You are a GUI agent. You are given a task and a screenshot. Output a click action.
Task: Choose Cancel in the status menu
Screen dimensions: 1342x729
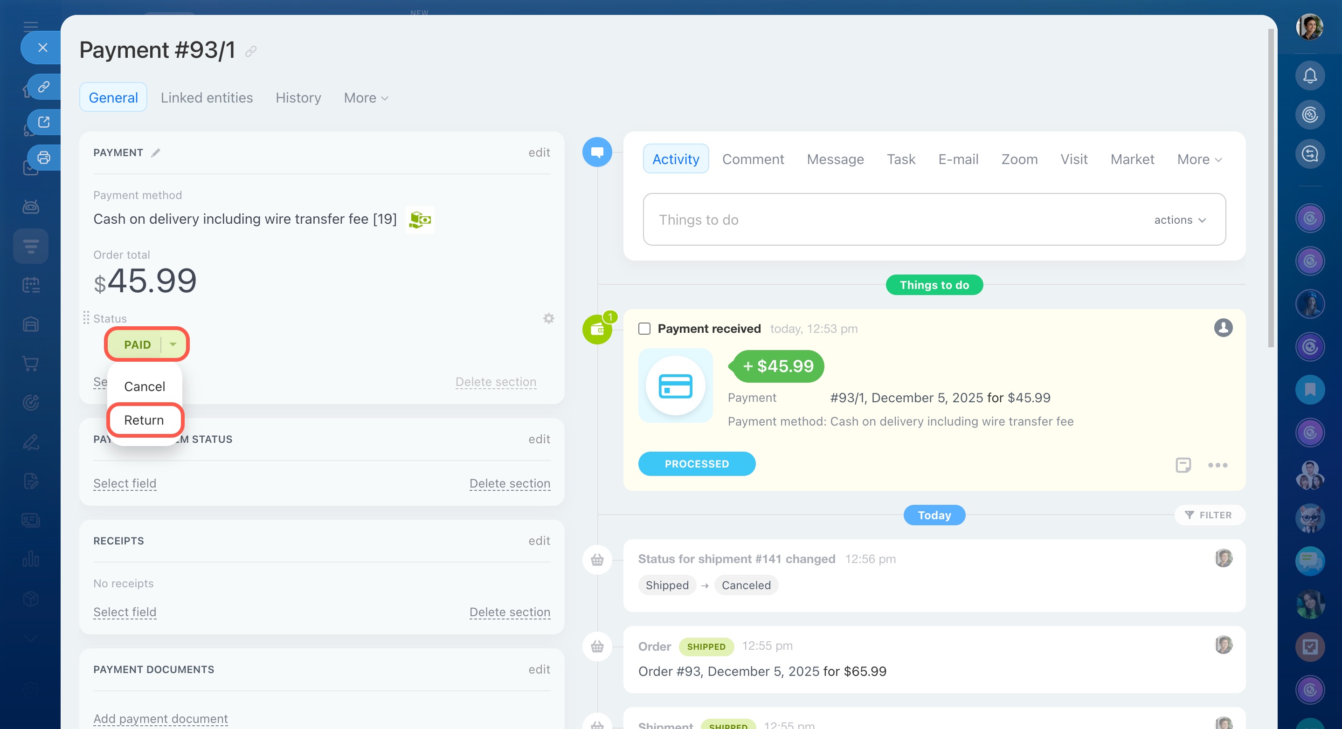[x=144, y=386]
